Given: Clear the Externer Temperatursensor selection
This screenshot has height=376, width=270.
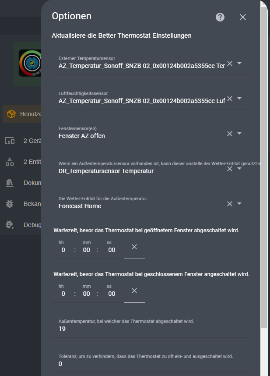Looking at the screenshot, I should pyautogui.click(x=229, y=64).
